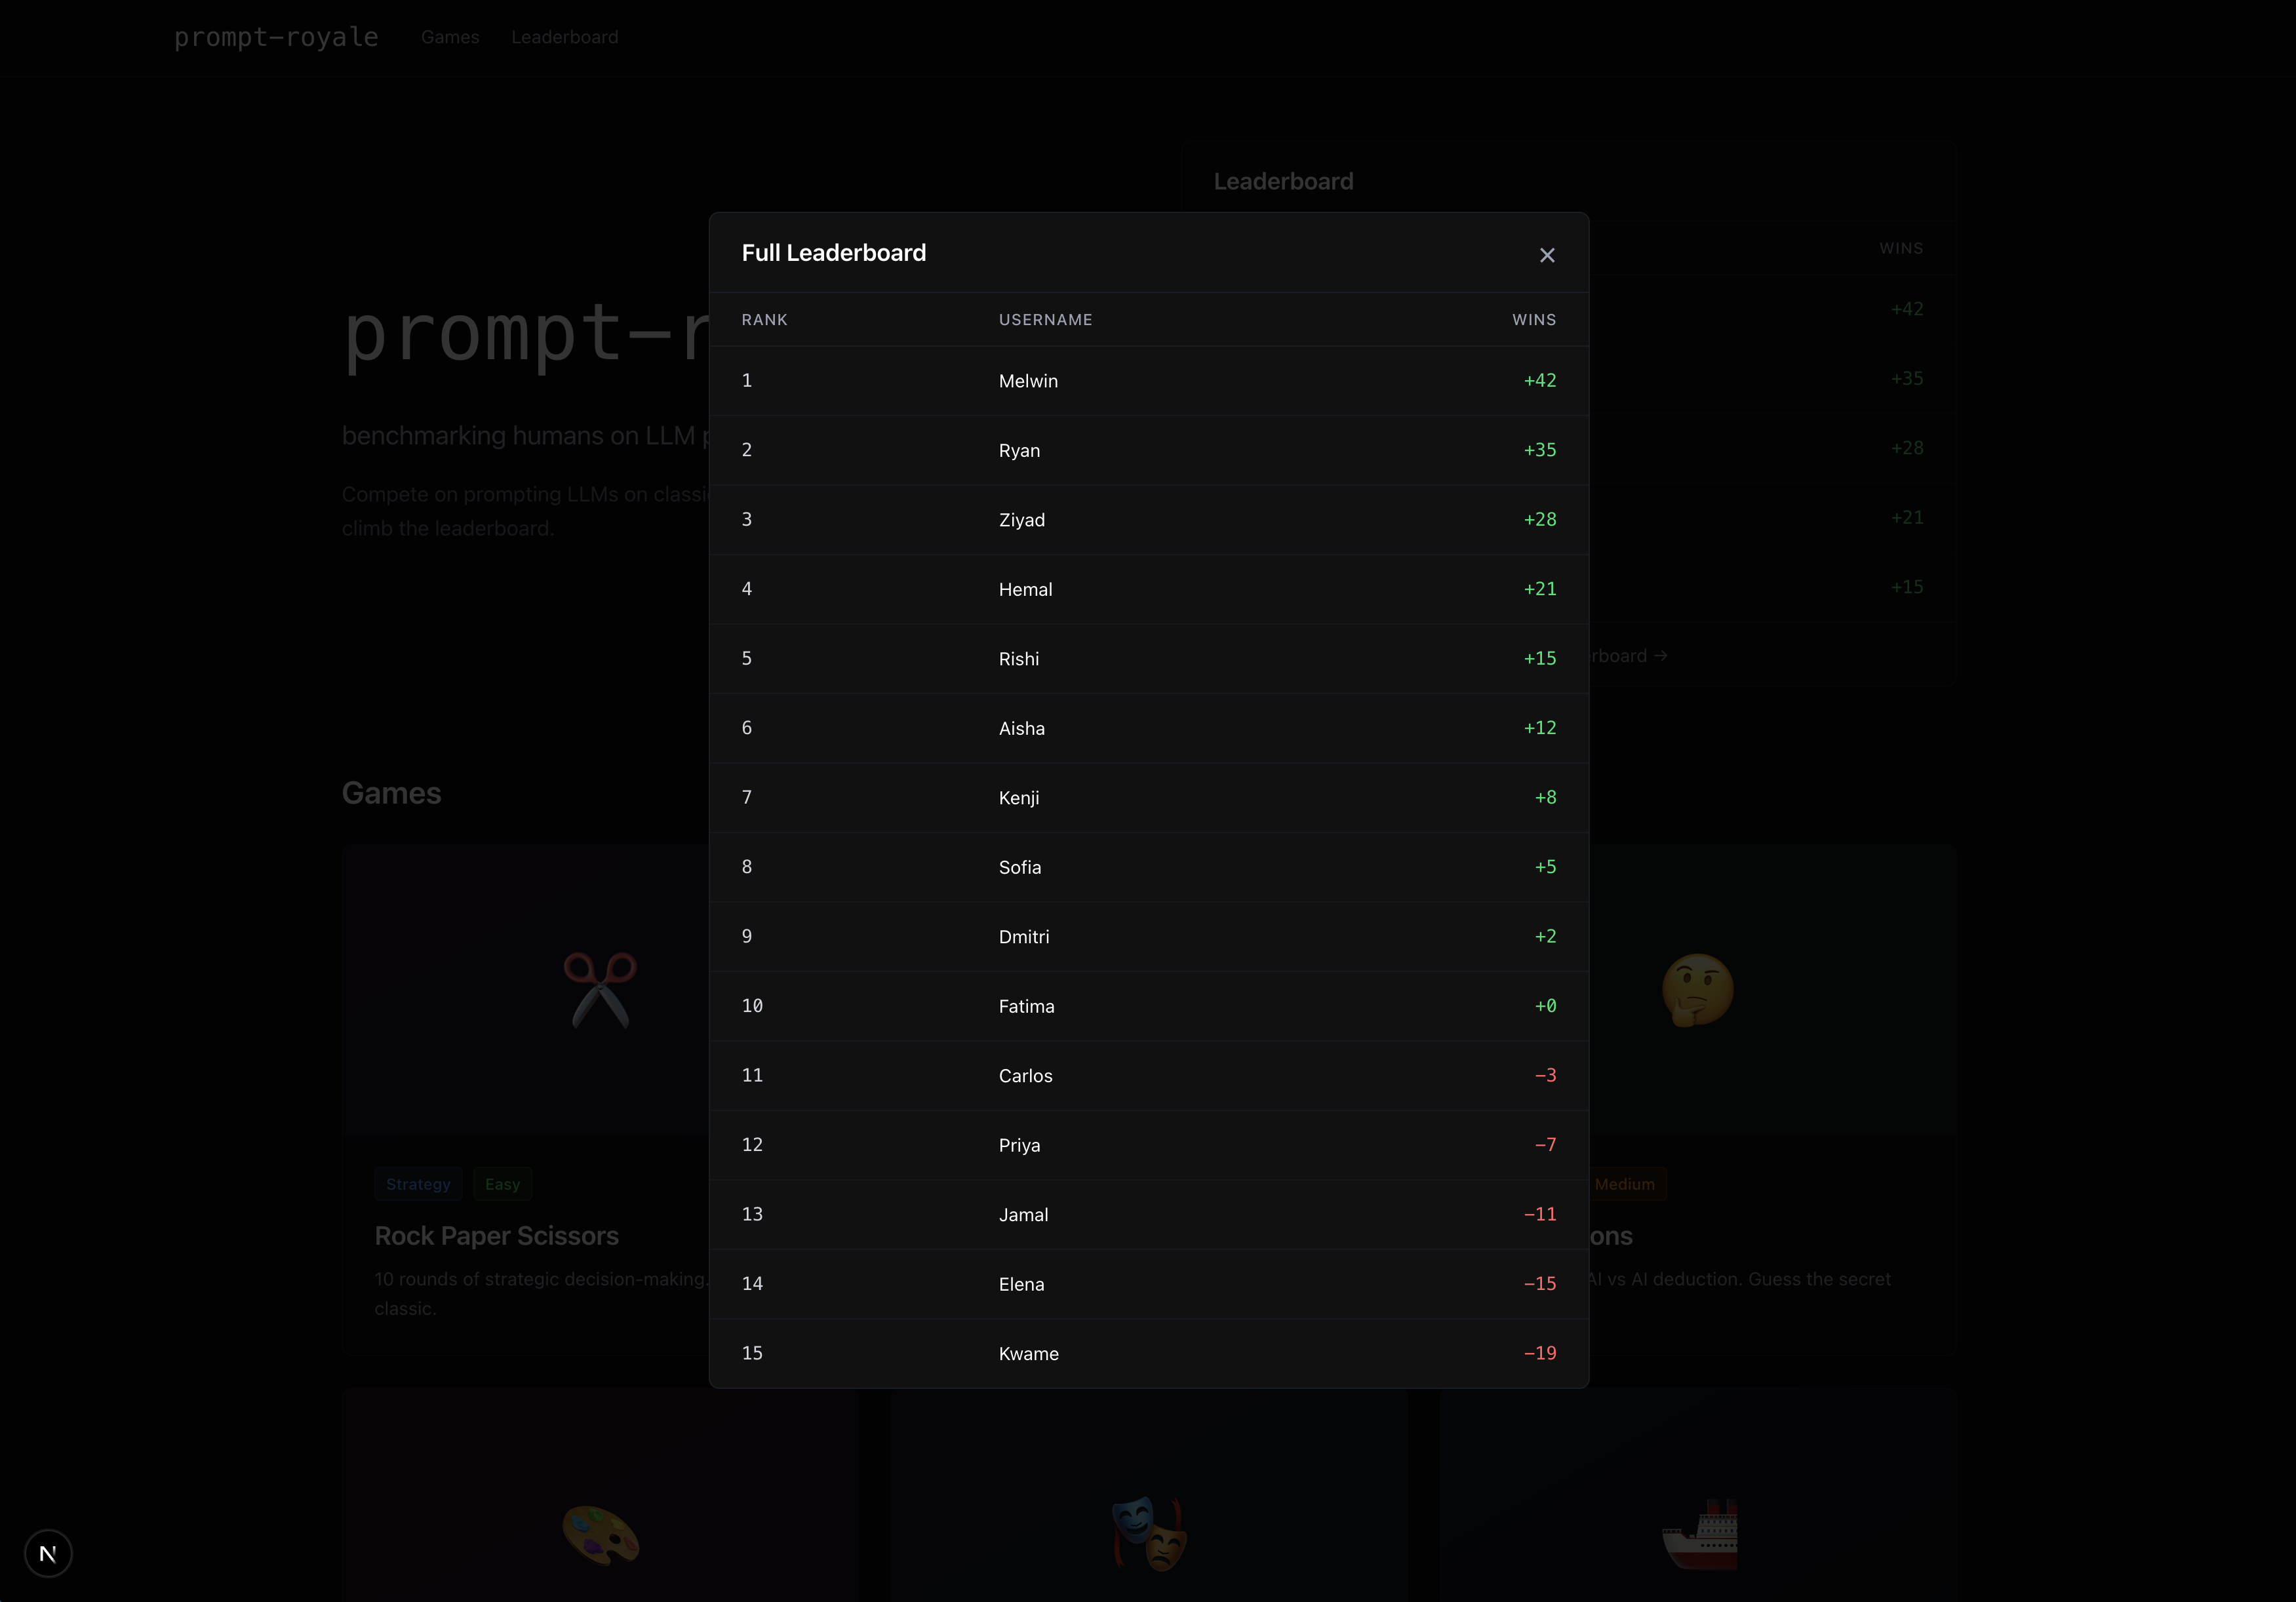This screenshot has height=1602, width=2296.
Task: Click the USERNAME column header
Action: click(x=1045, y=320)
